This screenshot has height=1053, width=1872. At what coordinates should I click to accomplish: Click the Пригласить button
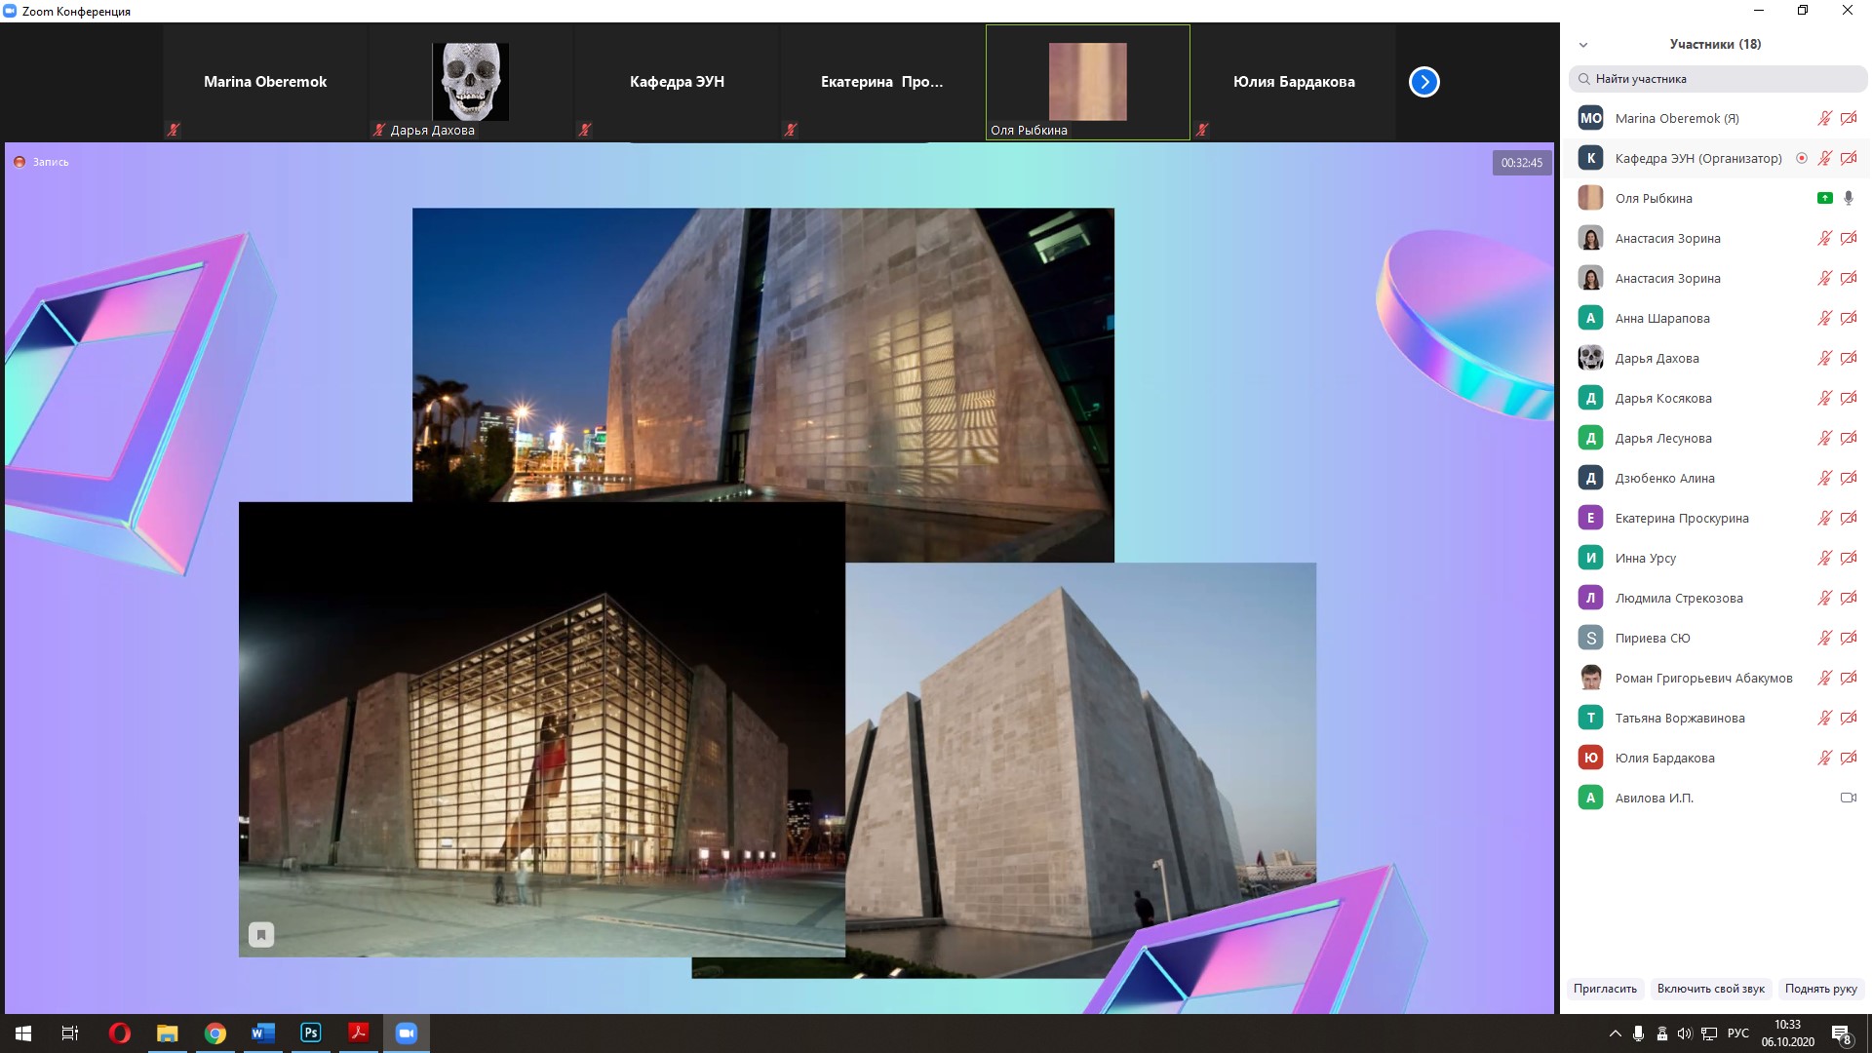click(1605, 989)
